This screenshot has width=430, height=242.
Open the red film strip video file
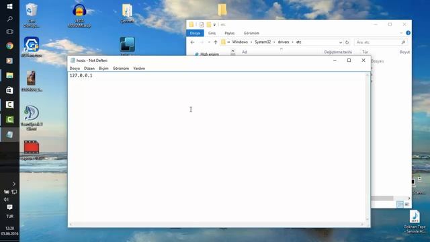pyautogui.click(x=32, y=151)
